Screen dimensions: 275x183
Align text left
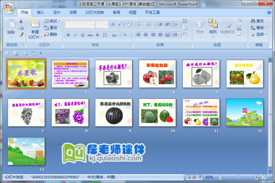pos(139,35)
